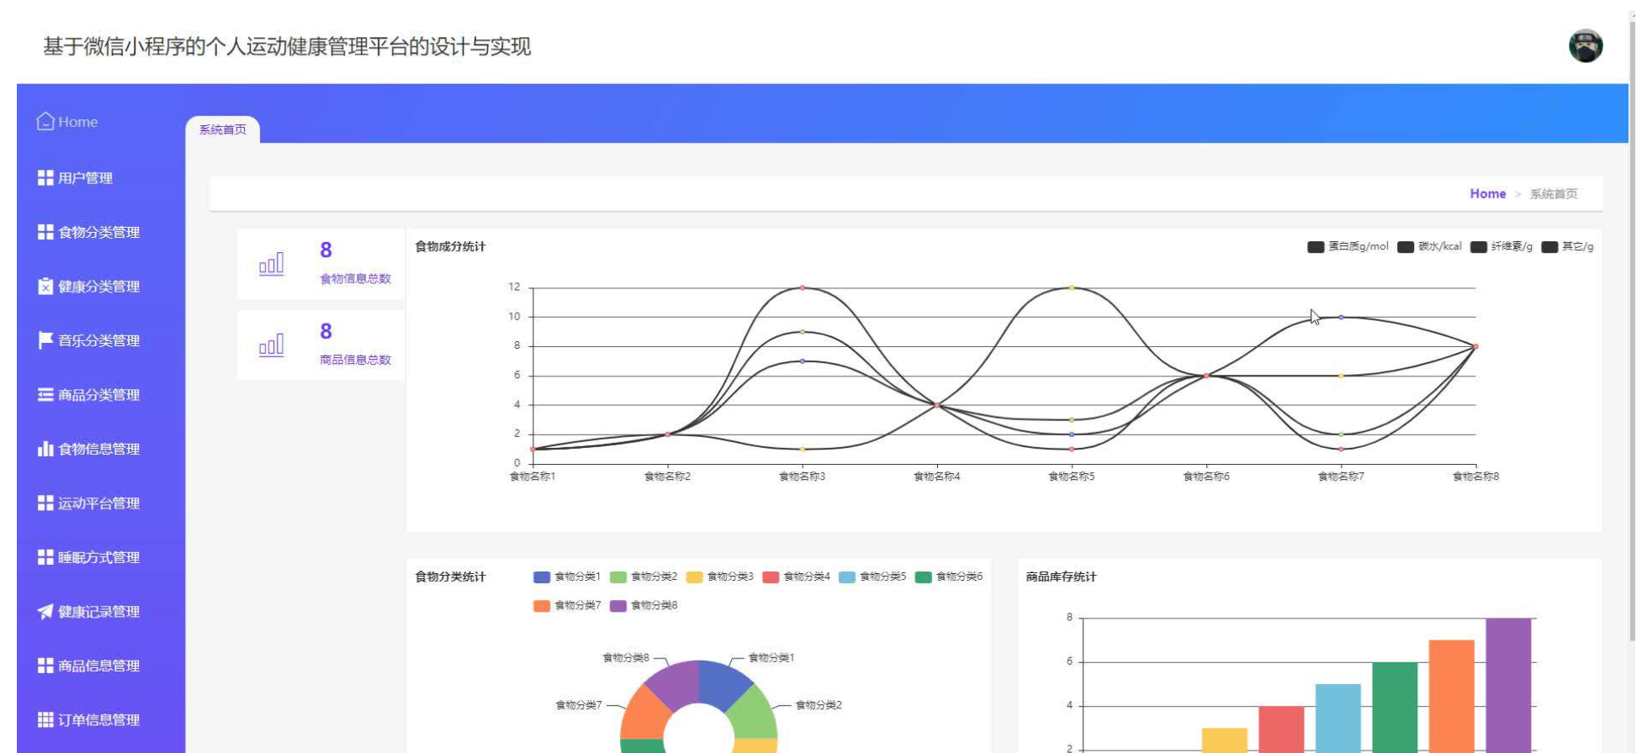This screenshot has height=753, width=1642.
Task: Click the 订单信息管理 table icon
Action: [x=45, y=720]
